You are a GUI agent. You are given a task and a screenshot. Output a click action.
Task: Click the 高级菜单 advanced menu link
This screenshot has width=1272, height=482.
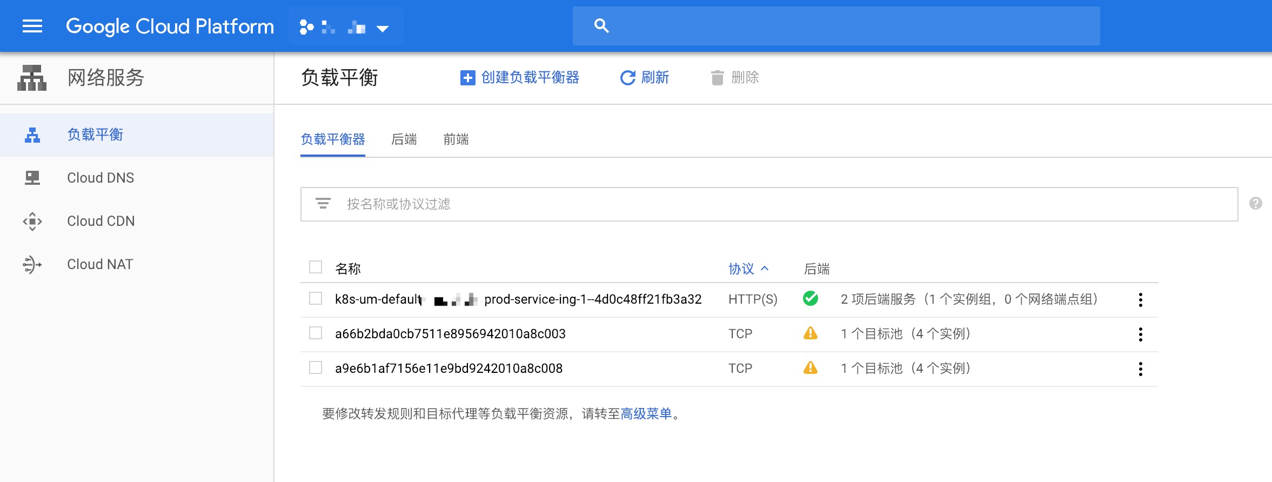pos(646,414)
